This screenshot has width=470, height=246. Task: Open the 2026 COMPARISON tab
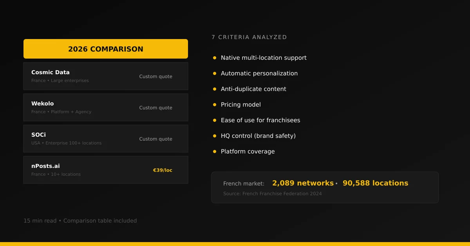tap(106, 48)
